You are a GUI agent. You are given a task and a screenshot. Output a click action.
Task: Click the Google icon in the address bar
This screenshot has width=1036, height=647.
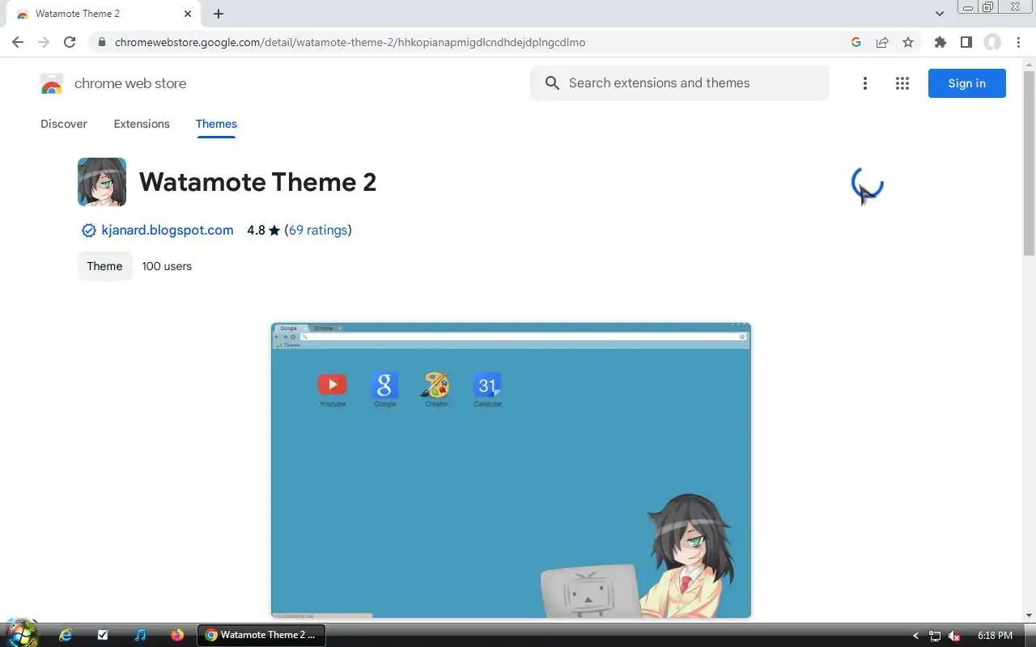856,42
